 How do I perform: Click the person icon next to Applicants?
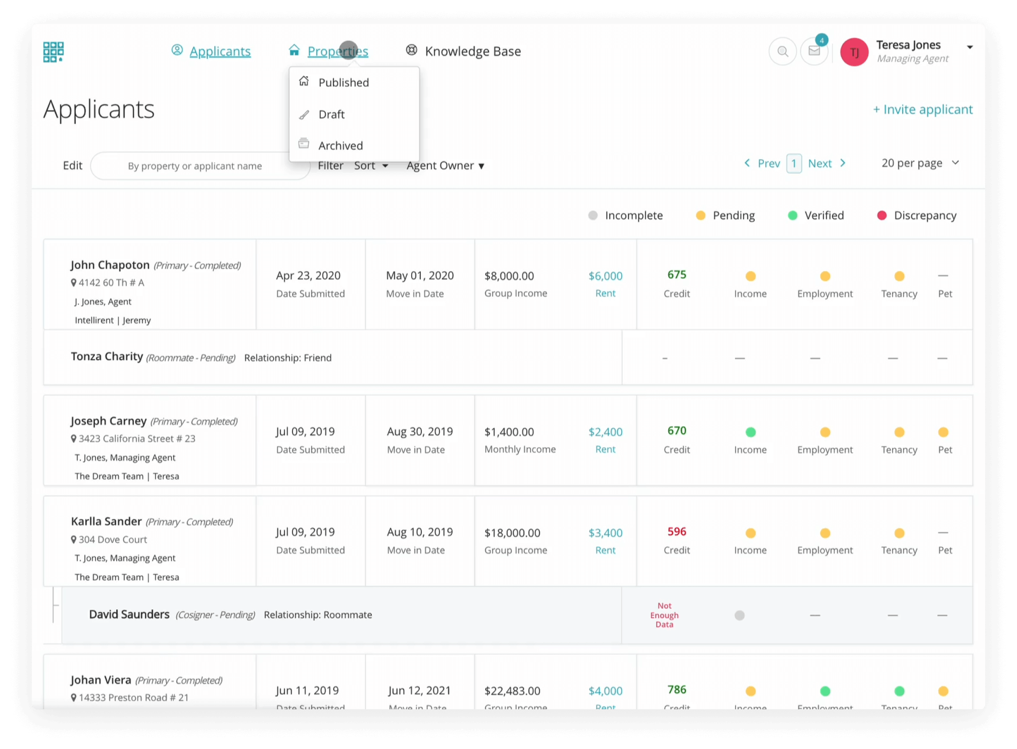176,50
